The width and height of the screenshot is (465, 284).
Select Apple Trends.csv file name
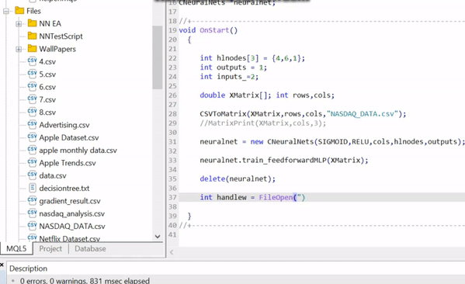[x=68, y=163]
